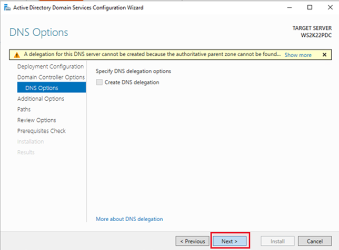Open Additional Options step
This screenshot has height=250, width=339.
41,99
